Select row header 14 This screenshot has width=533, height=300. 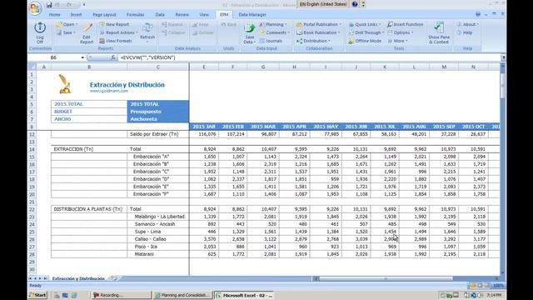point(32,149)
